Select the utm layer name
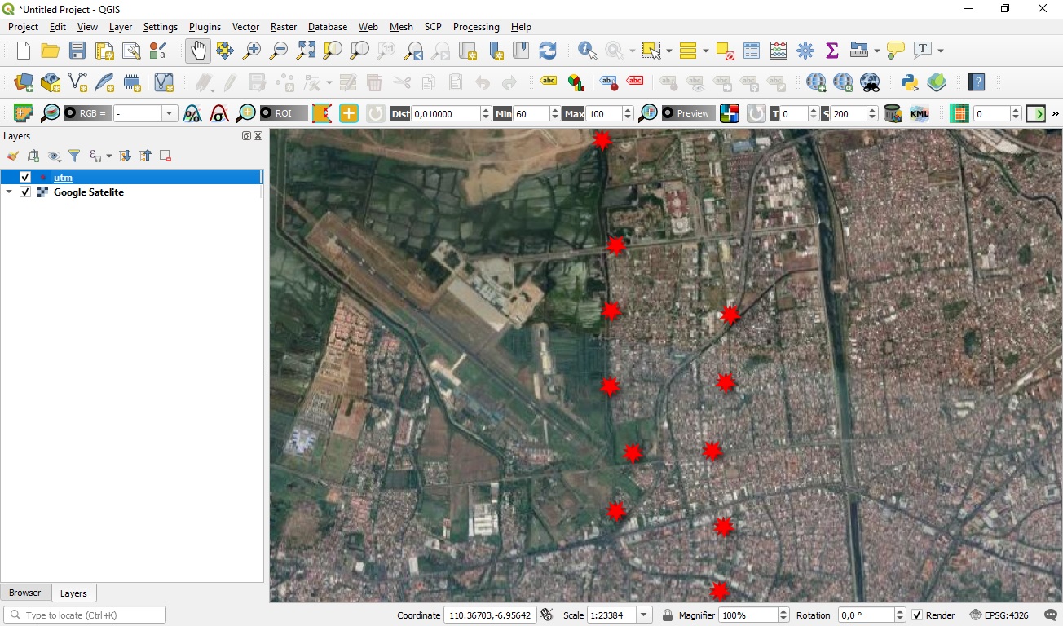Image resolution: width=1063 pixels, height=626 pixels. click(x=63, y=177)
